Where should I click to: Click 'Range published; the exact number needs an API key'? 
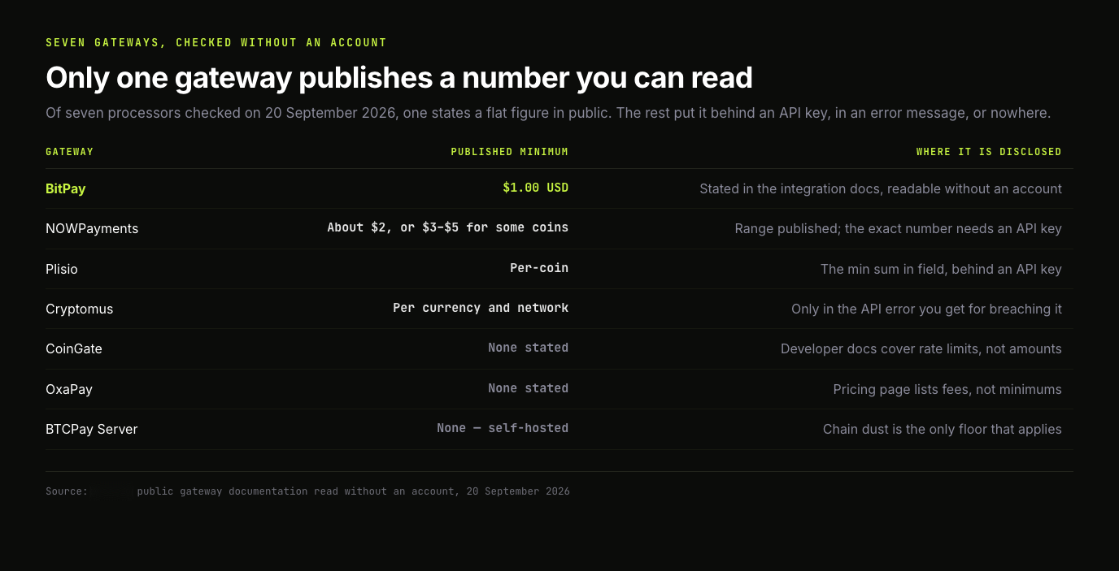[899, 228]
